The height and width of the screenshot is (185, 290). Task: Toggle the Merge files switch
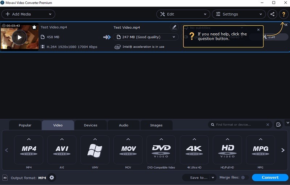(244, 177)
